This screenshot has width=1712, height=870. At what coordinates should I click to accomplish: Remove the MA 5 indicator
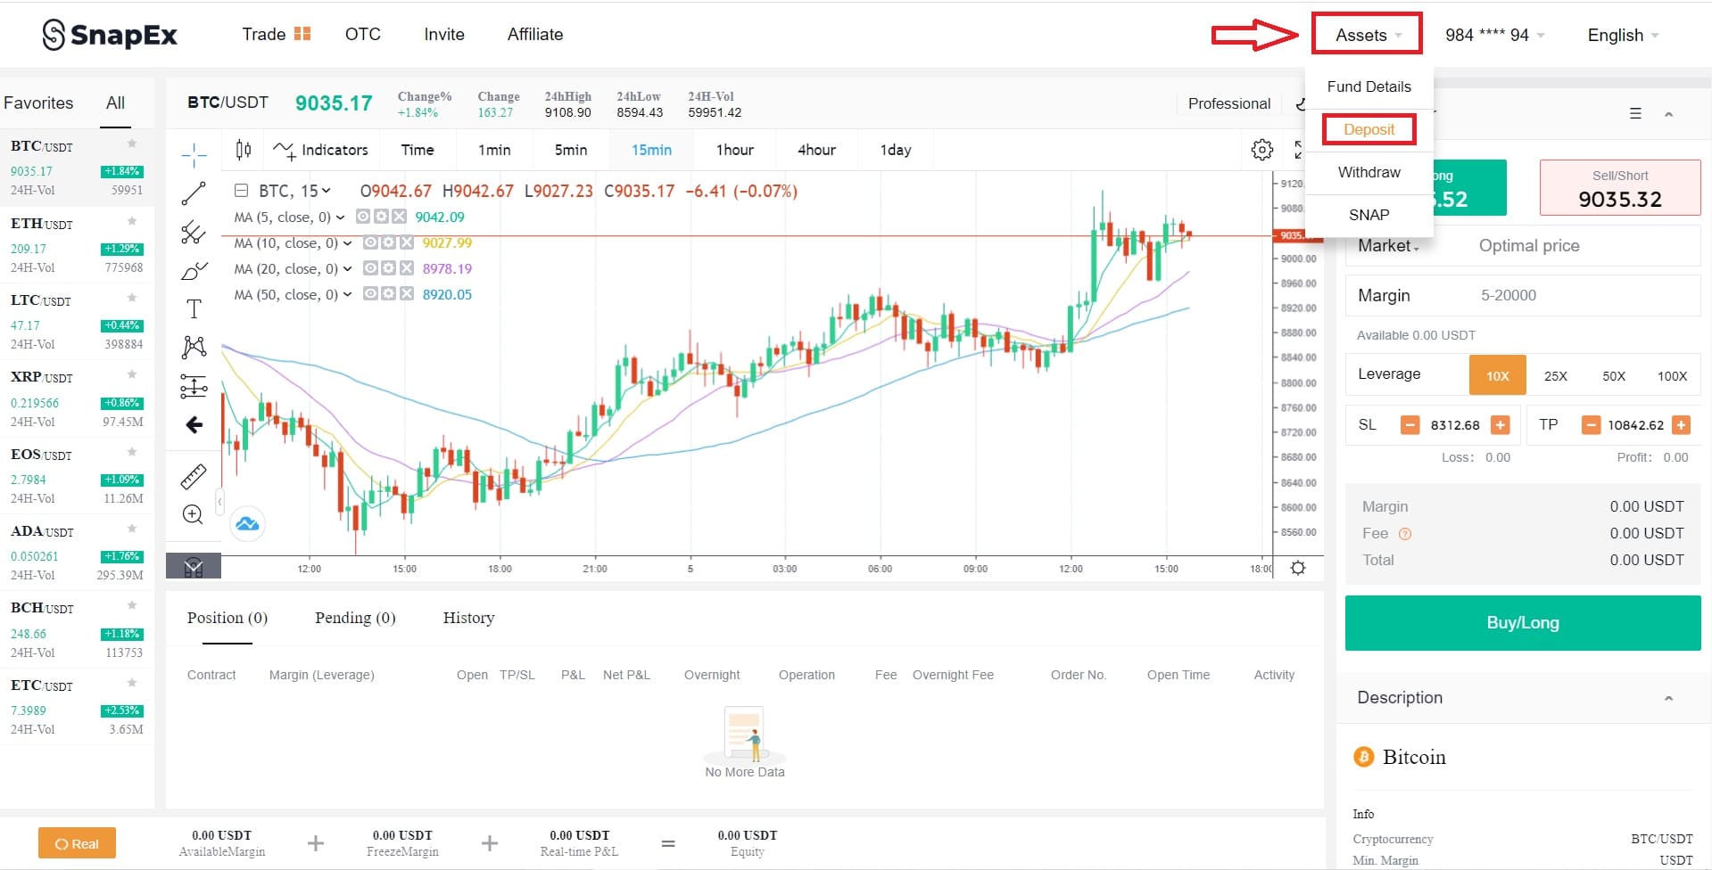[x=399, y=217]
